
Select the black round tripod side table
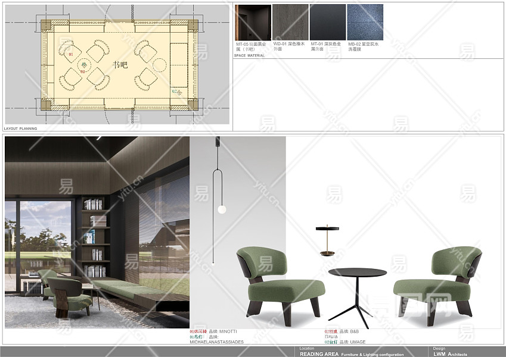pos(357,298)
